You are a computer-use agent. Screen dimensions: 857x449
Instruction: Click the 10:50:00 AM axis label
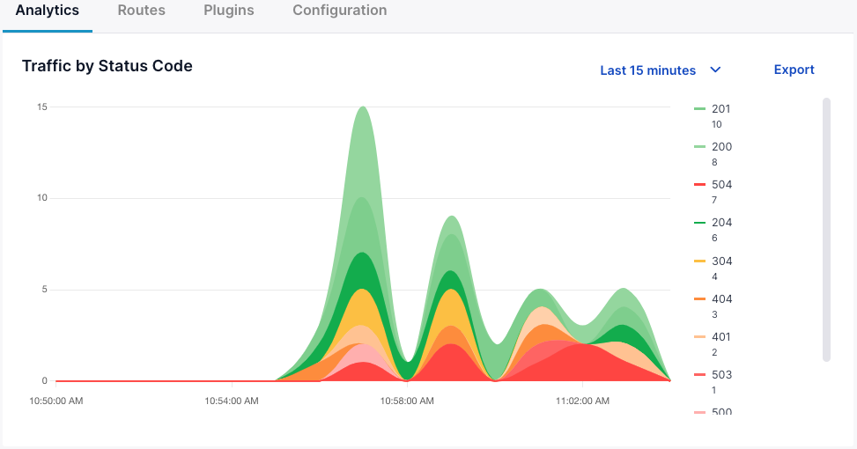pos(56,401)
